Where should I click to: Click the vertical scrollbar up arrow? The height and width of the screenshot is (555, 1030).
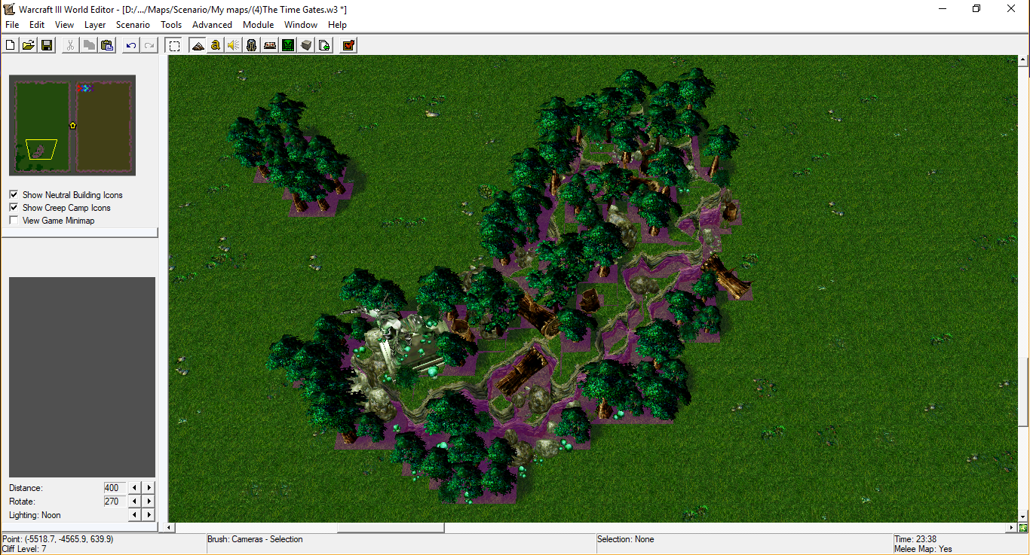click(x=1023, y=59)
